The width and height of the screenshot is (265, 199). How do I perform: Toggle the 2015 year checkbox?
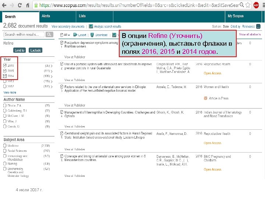click(x=5, y=71)
